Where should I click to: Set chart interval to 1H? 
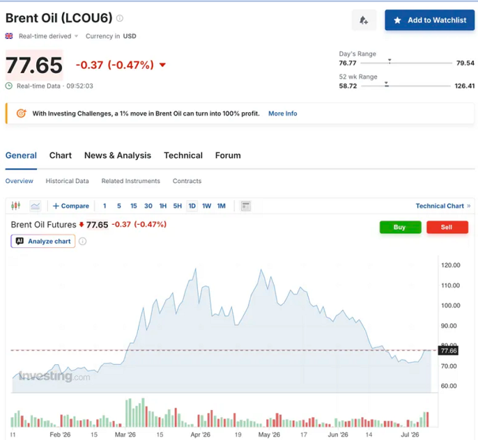point(163,206)
